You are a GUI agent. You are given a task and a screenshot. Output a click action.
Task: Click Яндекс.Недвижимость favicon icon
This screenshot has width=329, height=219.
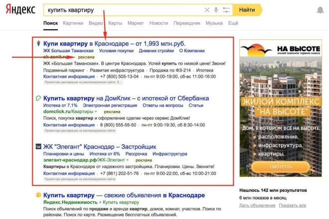38,195
